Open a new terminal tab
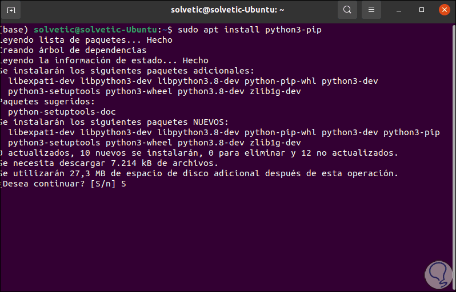Image resolution: width=456 pixels, height=292 pixels. (x=11, y=10)
